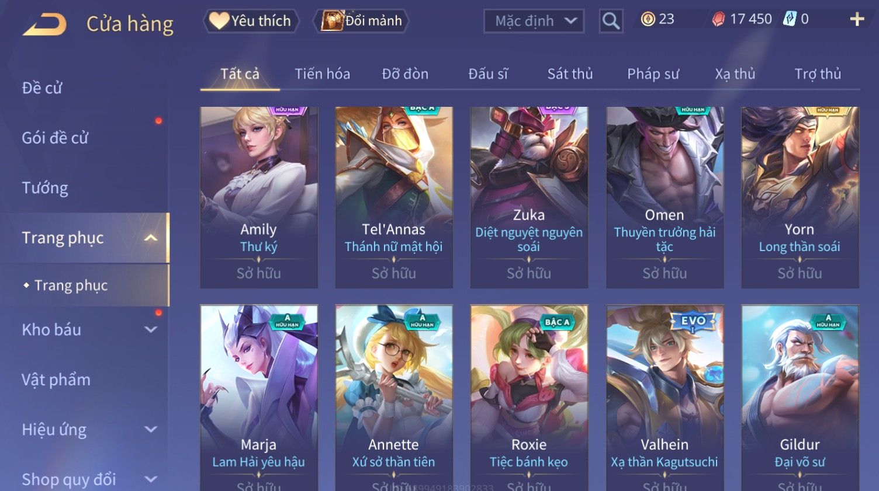Select the Sát thủ tab

point(570,74)
